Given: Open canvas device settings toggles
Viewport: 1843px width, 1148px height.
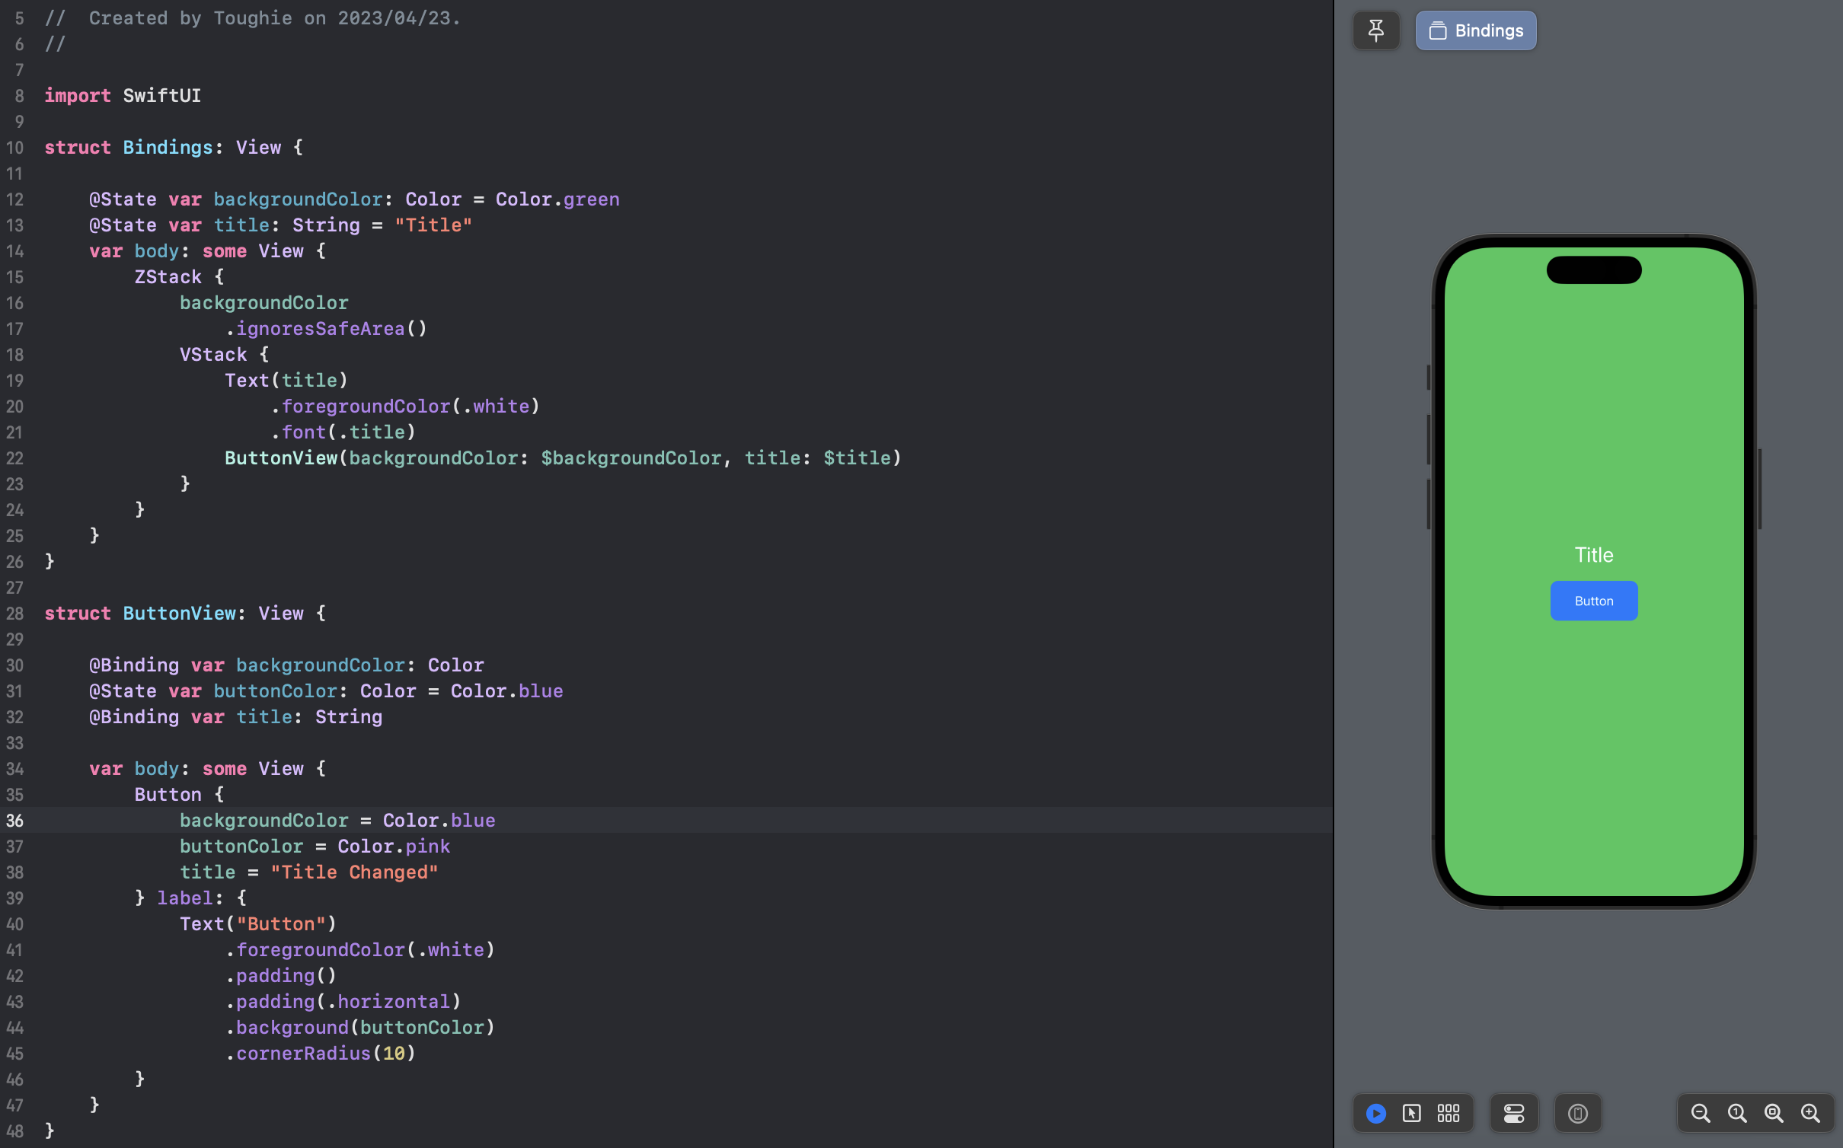Looking at the screenshot, I should 1513,1113.
